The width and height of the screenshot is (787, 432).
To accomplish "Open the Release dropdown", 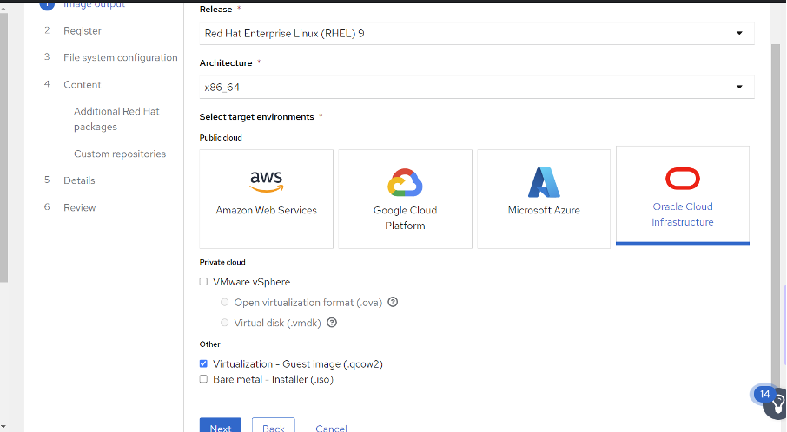I will point(476,33).
